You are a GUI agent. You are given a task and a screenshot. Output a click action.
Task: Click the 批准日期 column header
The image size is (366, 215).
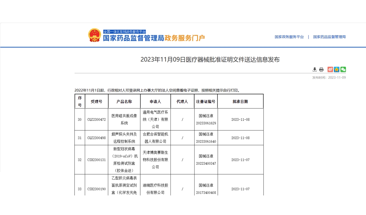click(240, 101)
